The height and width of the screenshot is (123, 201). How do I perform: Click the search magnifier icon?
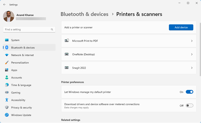pos(52,29)
